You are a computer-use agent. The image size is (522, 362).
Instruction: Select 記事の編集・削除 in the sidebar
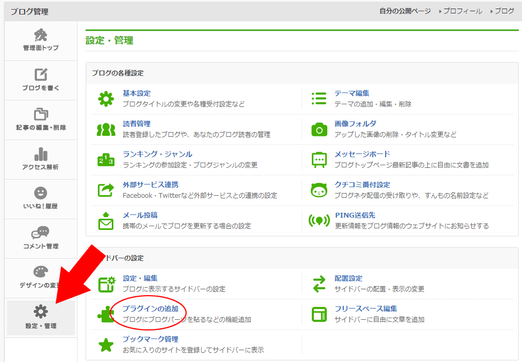click(41, 120)
